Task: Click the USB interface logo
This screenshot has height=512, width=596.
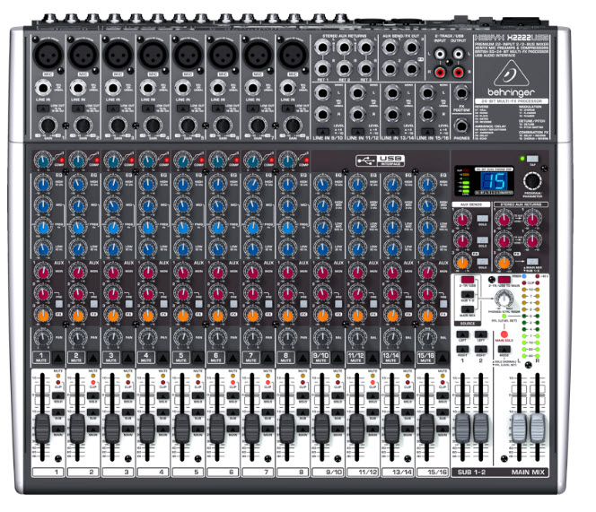Action: click(x=381, y=161)
